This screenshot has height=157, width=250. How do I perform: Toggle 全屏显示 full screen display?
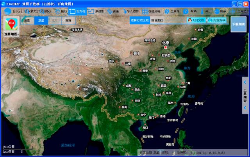pos(239,11)
